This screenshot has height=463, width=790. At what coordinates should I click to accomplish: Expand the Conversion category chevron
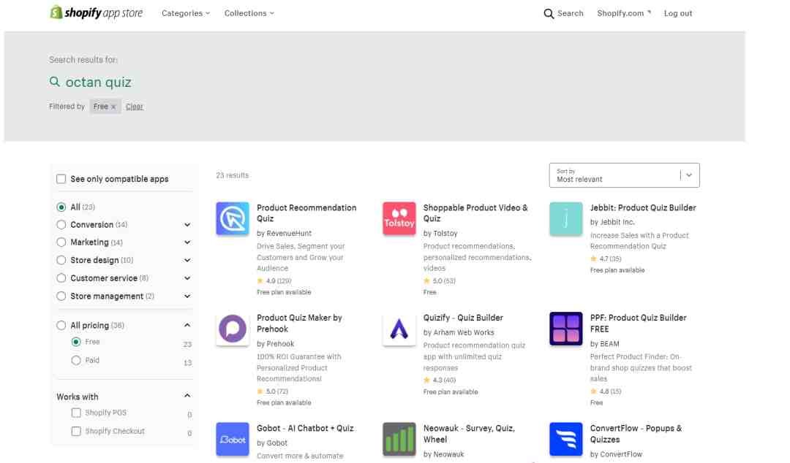(x=187, y=224)
